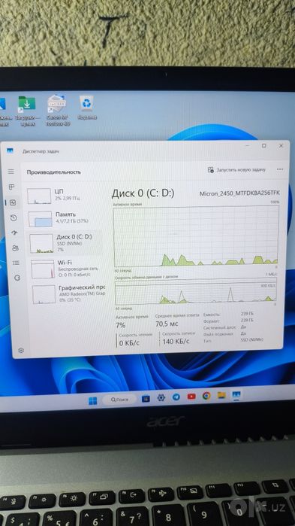Select Графический процессор performance item
Viewport: 295px width, 526px height.
(68, 294)
